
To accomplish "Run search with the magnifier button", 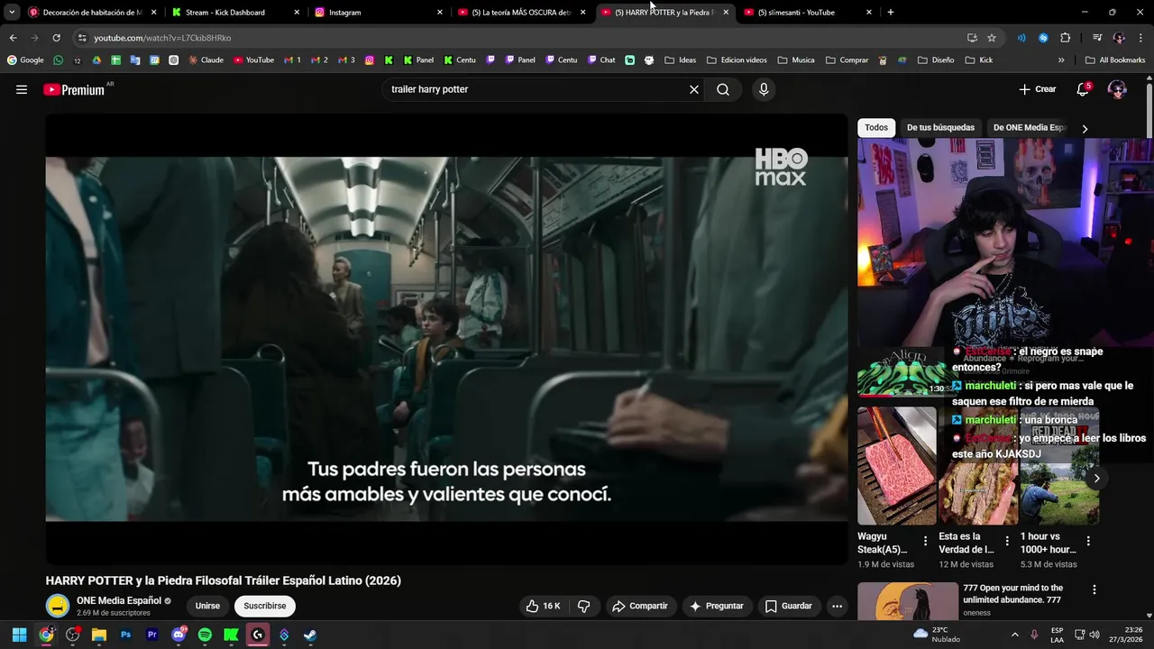I will [x=723, y=89].
